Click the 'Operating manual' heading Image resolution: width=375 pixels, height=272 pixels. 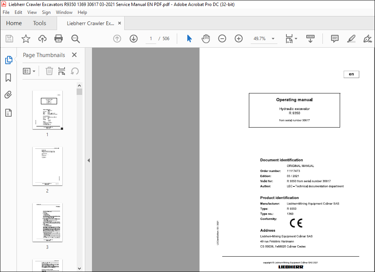pos(294,100)
